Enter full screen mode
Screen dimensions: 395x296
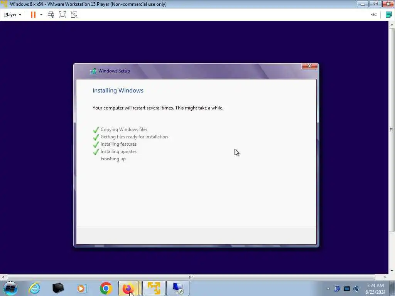pyautogui.click(x=62, y=15)
